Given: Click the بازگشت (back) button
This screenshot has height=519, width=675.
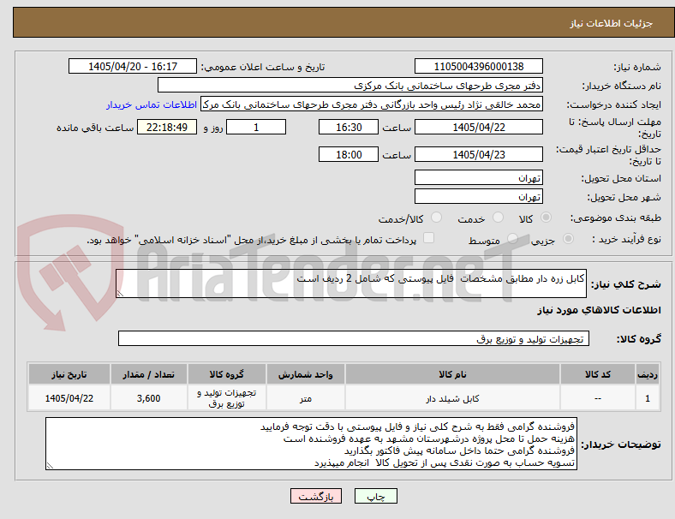Looking at the screenshot, I should pyautogui.click(x=316, y=496).
